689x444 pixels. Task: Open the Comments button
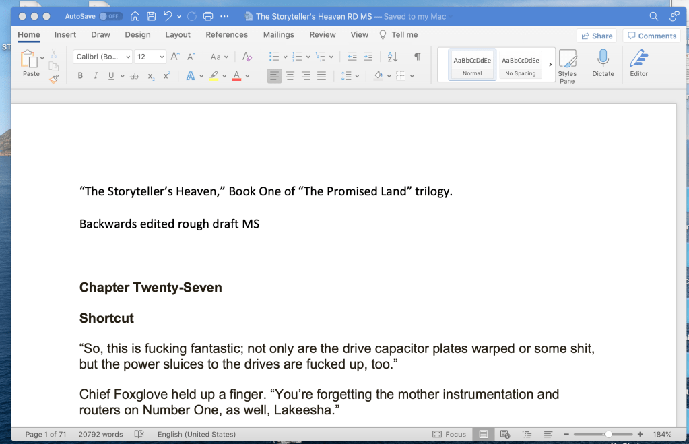(651, 36)
